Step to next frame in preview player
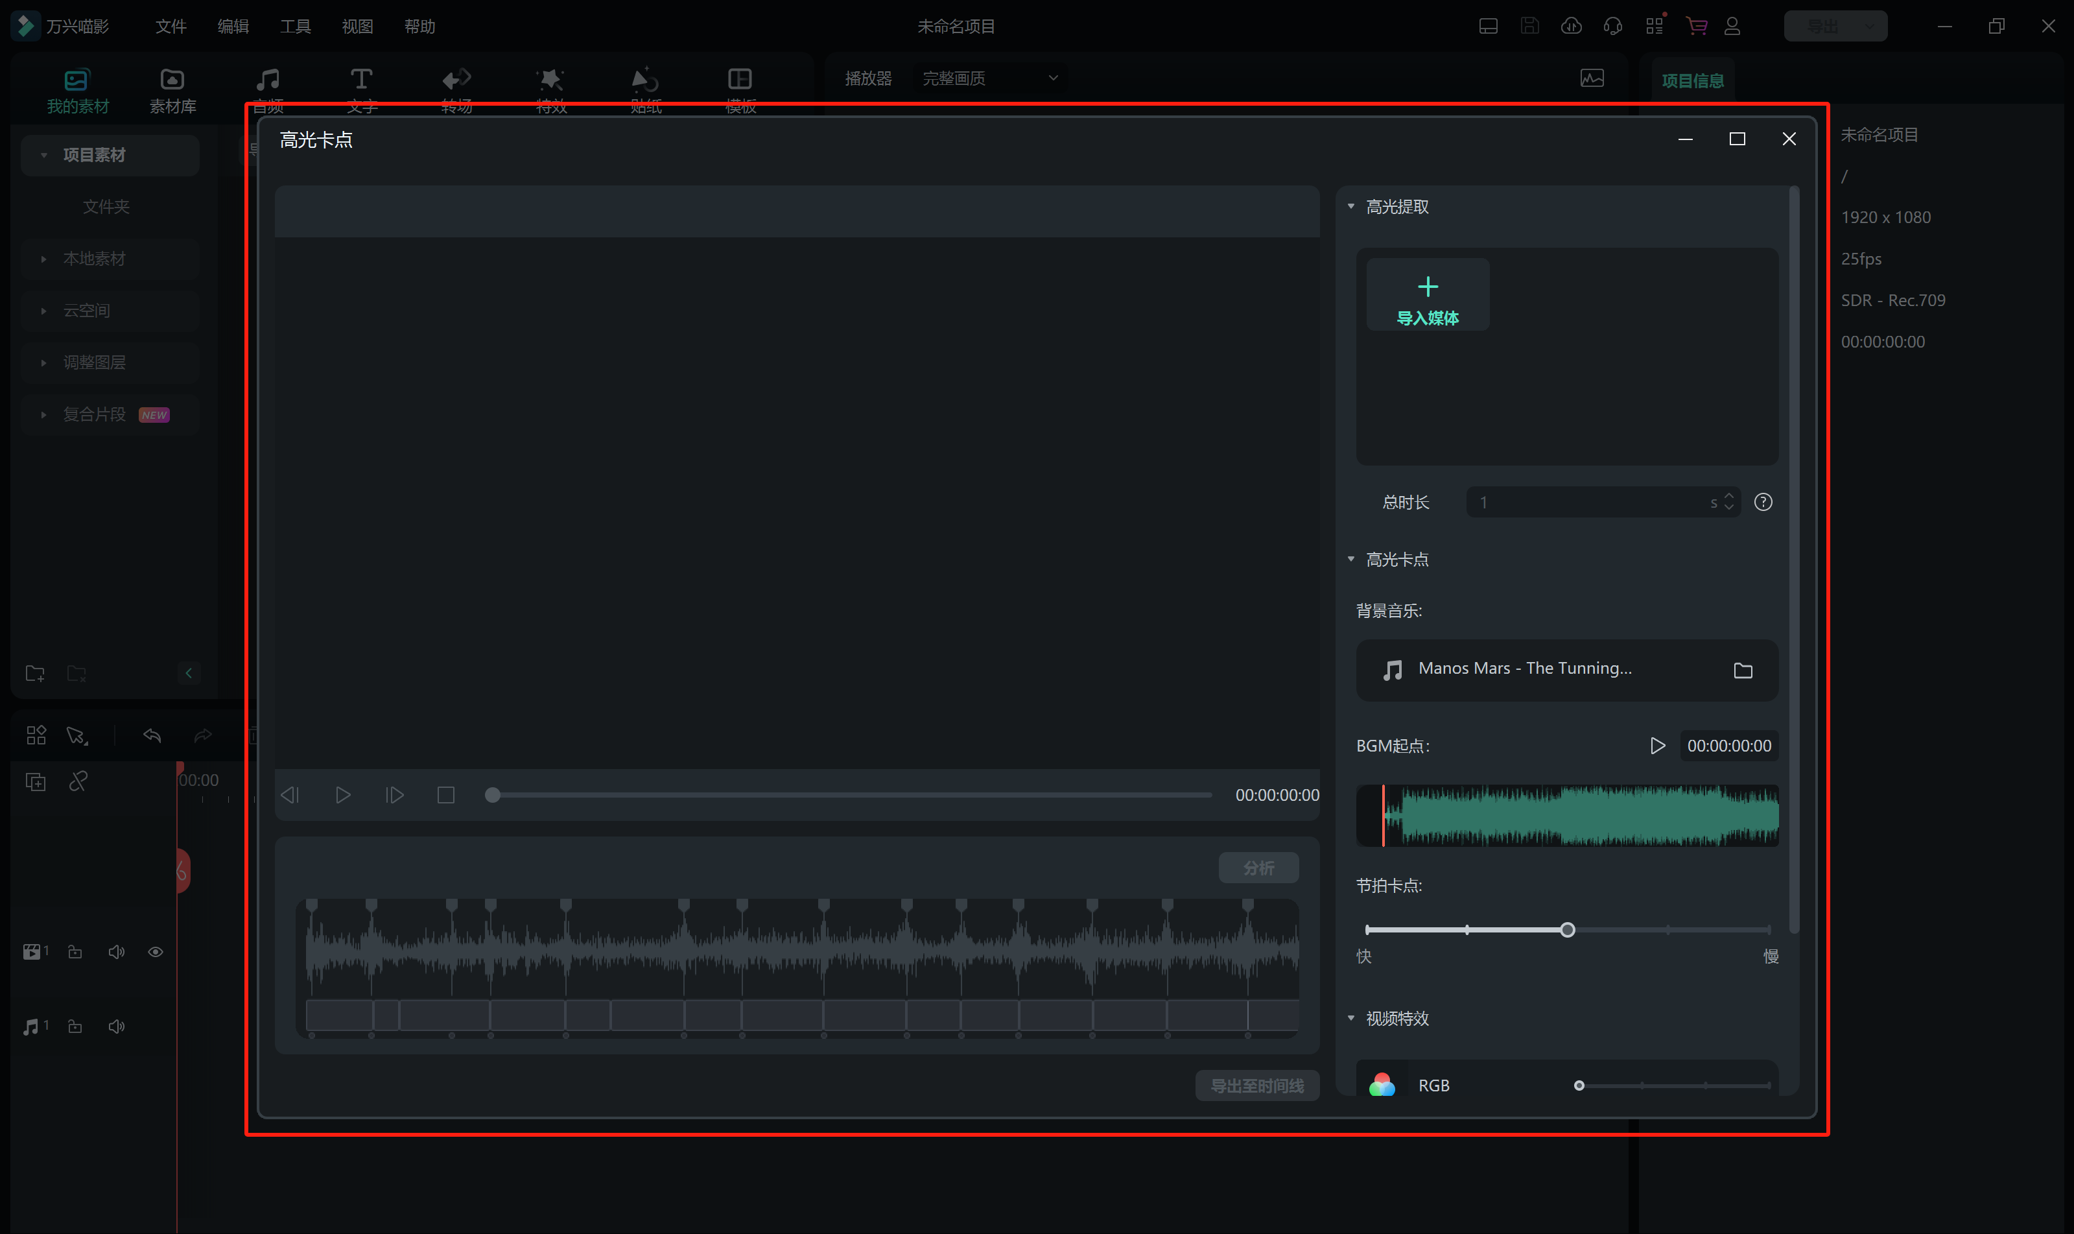 (x=395, y=796)
